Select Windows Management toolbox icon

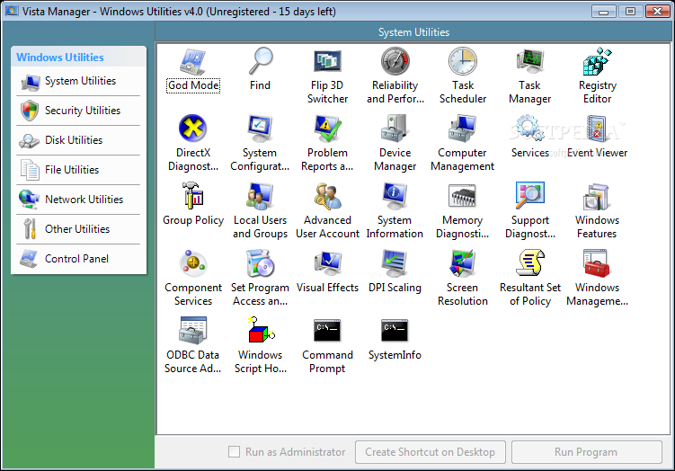(597, 263)
